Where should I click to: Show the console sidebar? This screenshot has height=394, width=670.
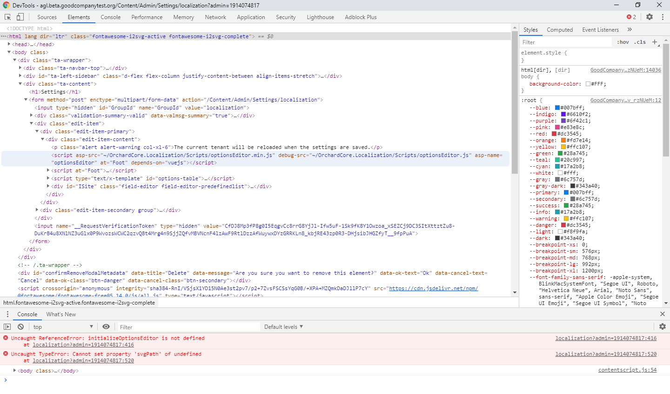click(7, 326)
